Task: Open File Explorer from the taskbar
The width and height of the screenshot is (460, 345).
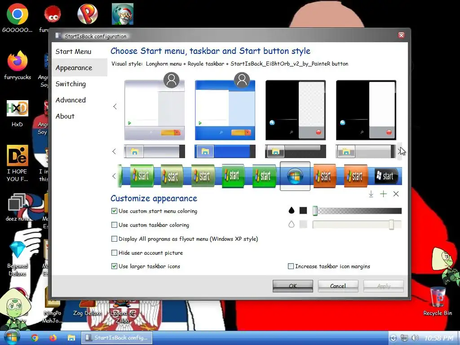Action: pyautogui.click(x=71, y=338)
